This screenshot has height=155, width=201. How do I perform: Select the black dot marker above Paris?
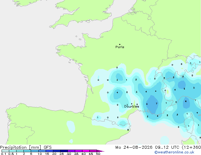click(120, 44)
